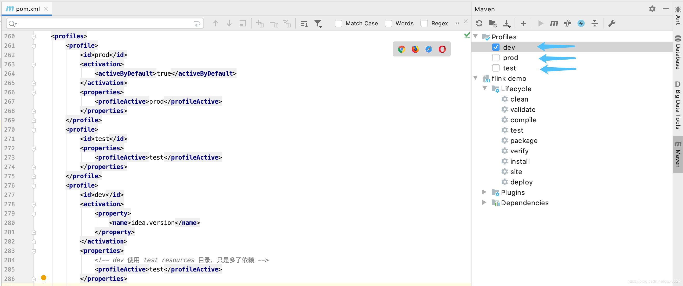Enable the Regex search option

[x=424, y=24]
